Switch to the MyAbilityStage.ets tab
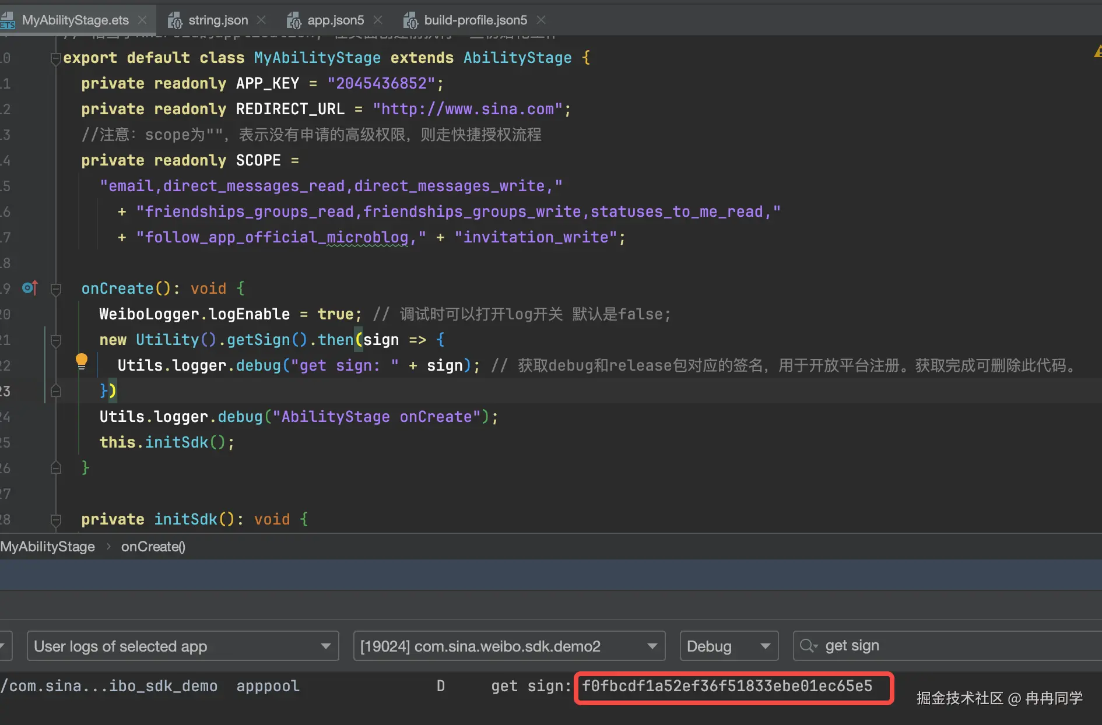The height and width of the screenshot is (725, 1102). [x=75, y=20]
